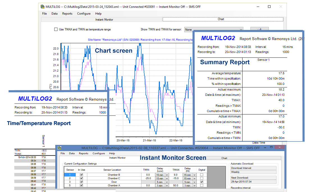The image size is (311, 192).
Task: Click the 'In Use' column header
Action: [81, 170]
